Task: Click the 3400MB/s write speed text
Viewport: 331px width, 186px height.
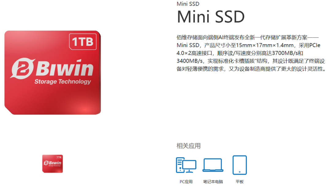Action: (x=190, y=61)
